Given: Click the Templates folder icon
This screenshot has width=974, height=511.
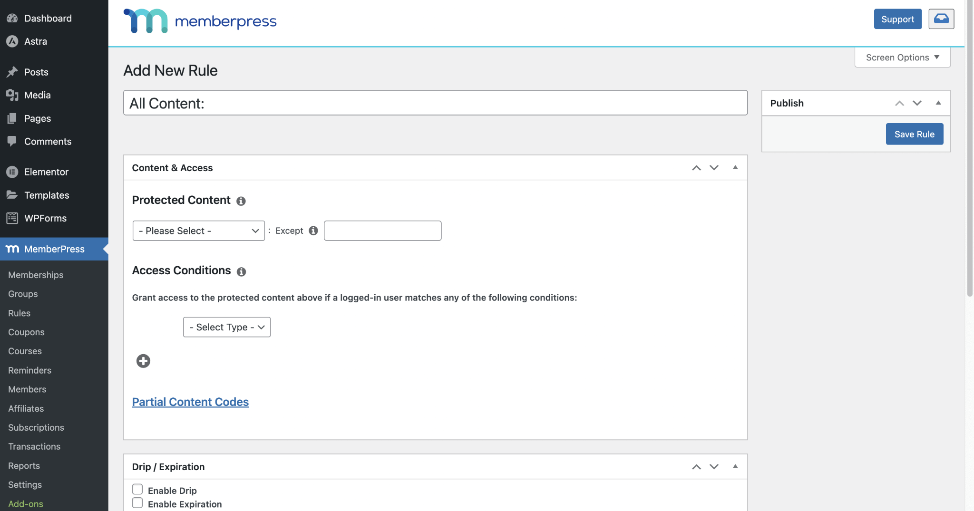Looking at the screenshot, I should point(12,195).
